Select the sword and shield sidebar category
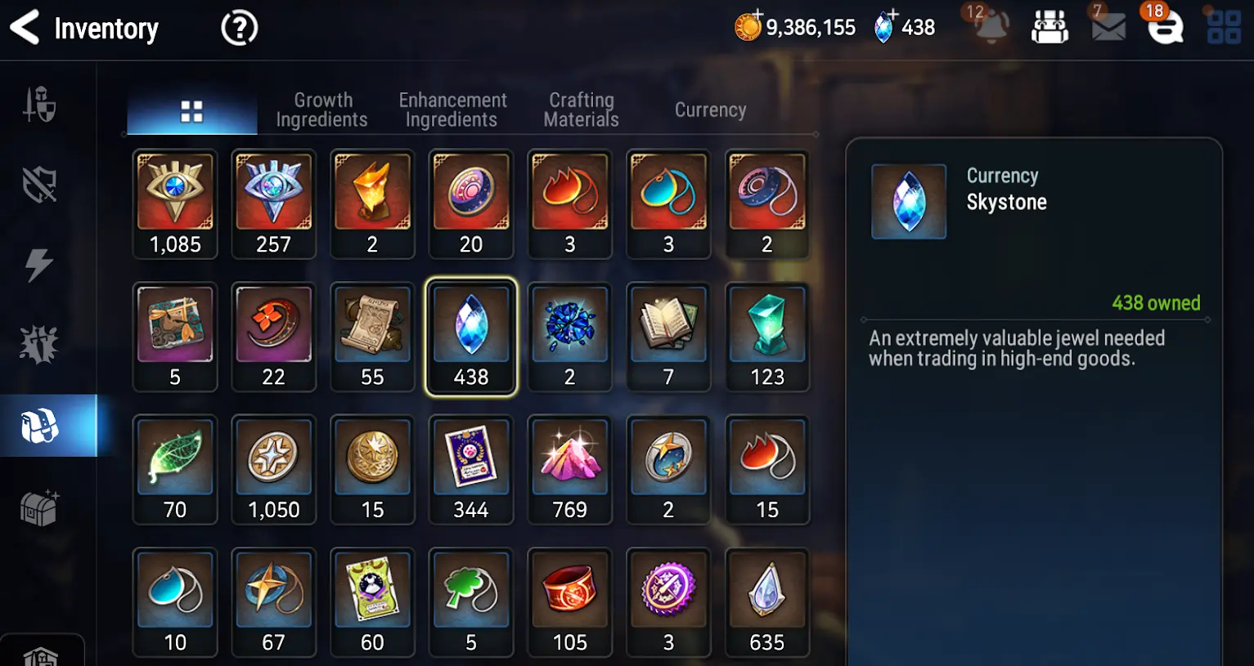1254x666 pixels. (x=39, y=104)
